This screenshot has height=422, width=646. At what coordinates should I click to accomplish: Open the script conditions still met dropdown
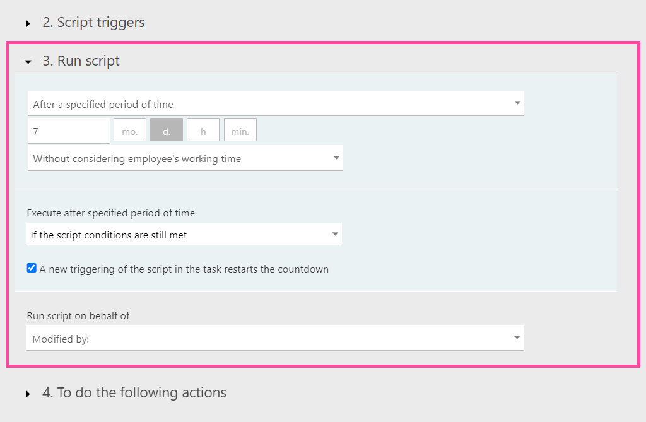point(184,235)
